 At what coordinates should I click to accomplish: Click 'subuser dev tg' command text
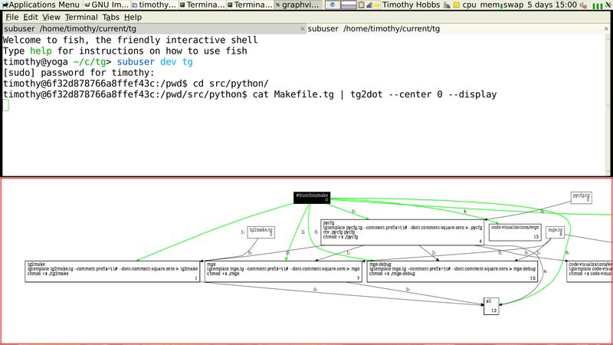155,62
